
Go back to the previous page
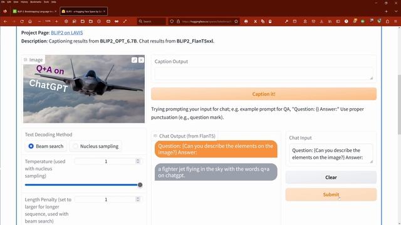(6, 21)
